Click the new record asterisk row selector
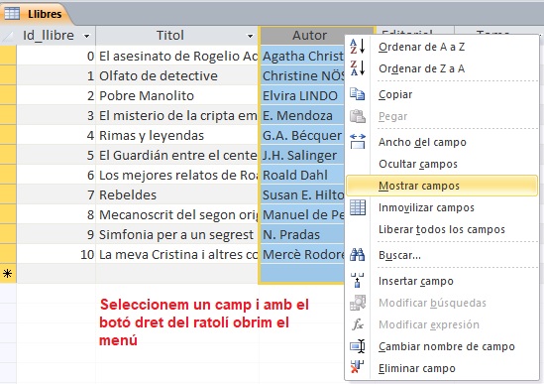 (x=8, y=274)
